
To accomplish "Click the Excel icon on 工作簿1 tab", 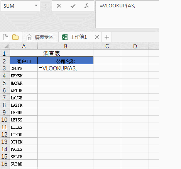I will [65, 37].
